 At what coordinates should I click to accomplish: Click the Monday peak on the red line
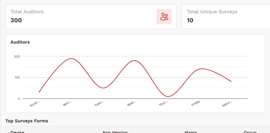pos(71,58)
